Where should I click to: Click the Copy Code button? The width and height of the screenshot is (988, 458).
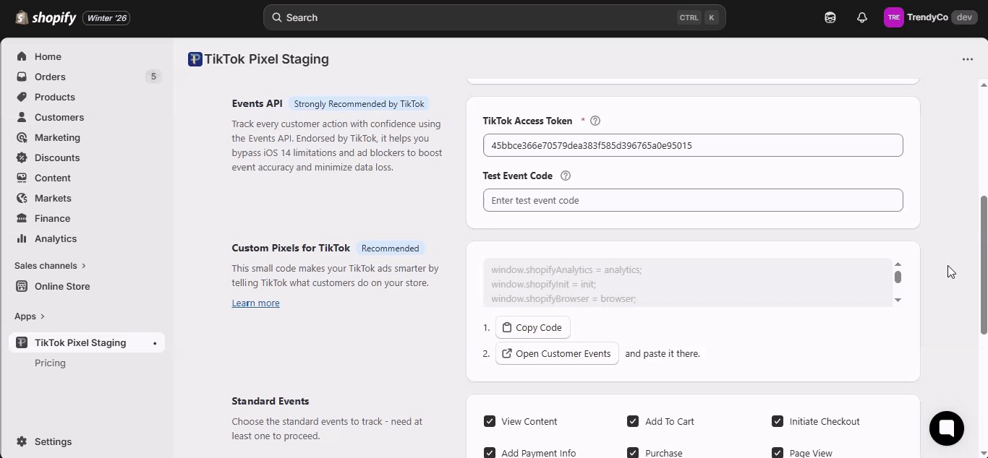pyautogui.click(x=533, y=328)
